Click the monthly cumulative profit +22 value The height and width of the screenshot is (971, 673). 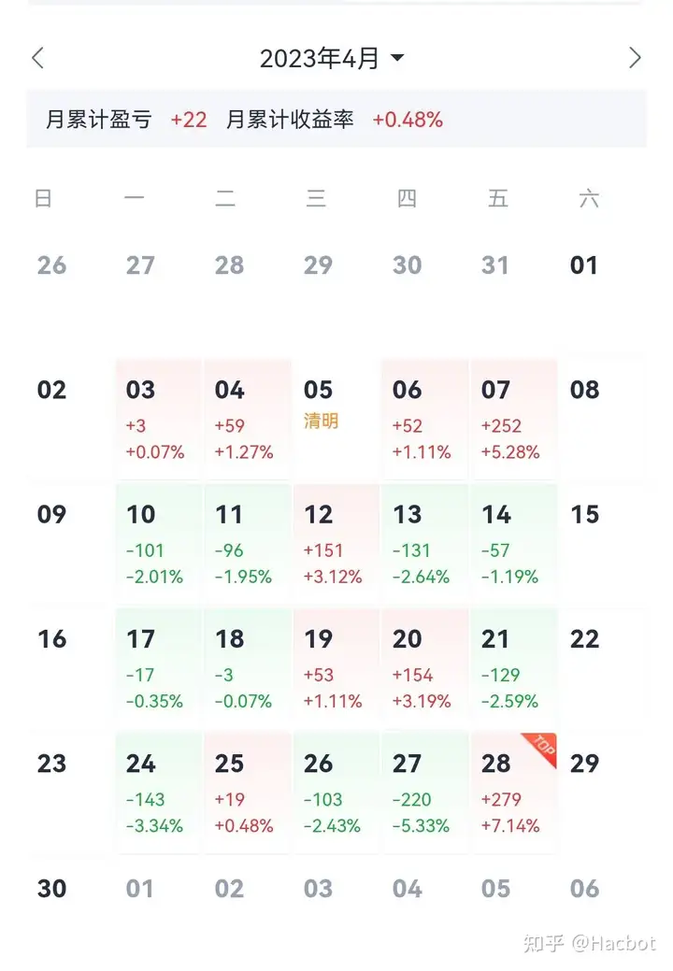pos(189,120)
